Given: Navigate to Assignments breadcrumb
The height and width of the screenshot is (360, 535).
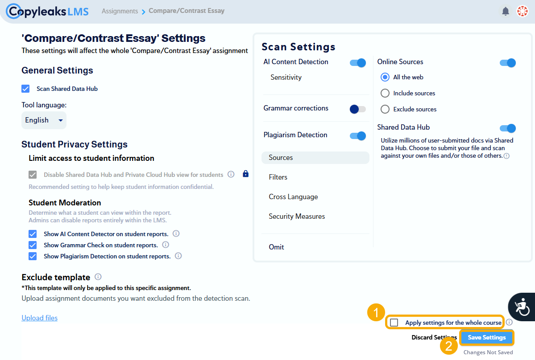Looking at the screenshot, I should coord(120,11).
